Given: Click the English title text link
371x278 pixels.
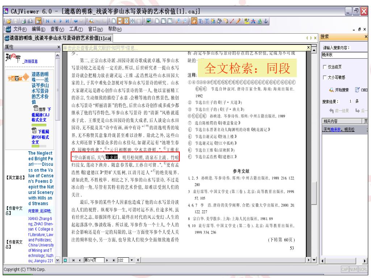Looking at the screenshot, I should tap(41, 178).
